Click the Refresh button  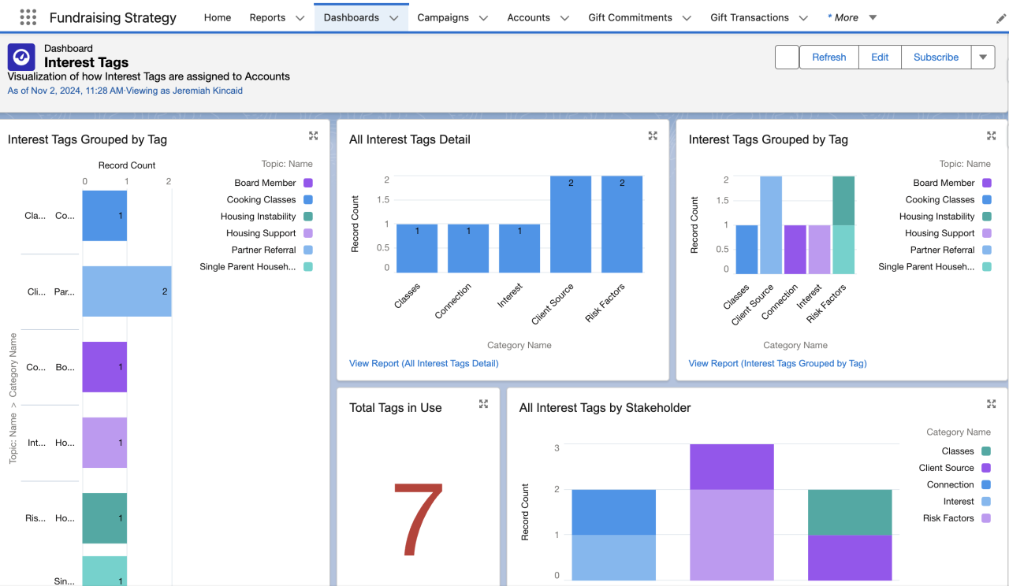coord(829,57)
